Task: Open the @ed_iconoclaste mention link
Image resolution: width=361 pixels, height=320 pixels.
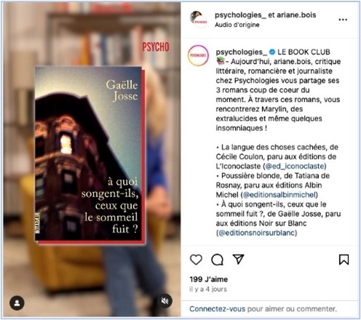Action: click(x=295, y=166)
